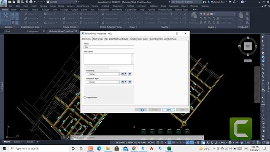Click Point style pick-from-drawing icon

coord(130,74)
